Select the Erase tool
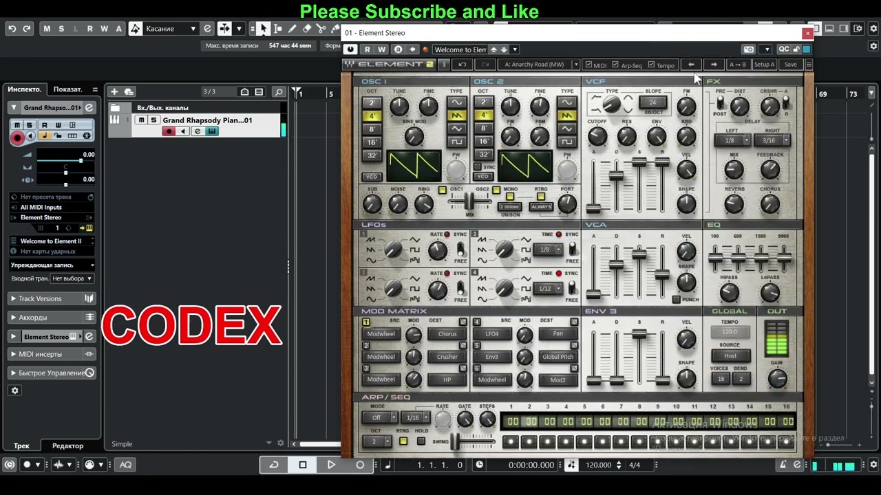This screenshot has width=881, height=495. (x=307, y=29)
